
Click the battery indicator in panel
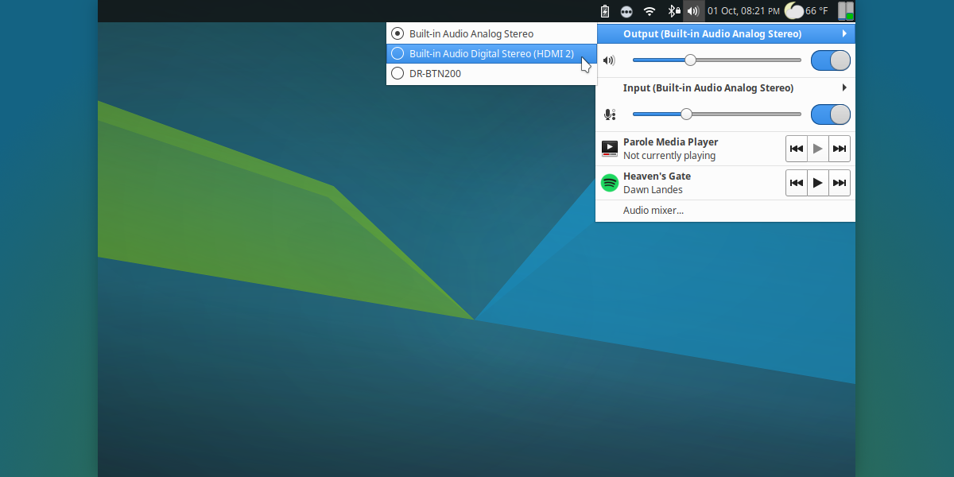point(603,11)
